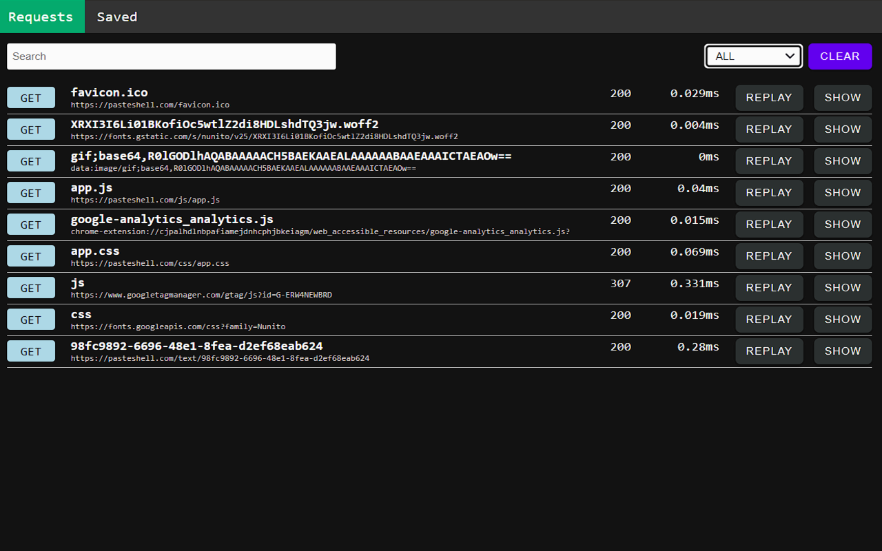This screenshot has width=882, height=551.
Task: Show the 98fc9892 text request details
Action: (x=842, y=351)
